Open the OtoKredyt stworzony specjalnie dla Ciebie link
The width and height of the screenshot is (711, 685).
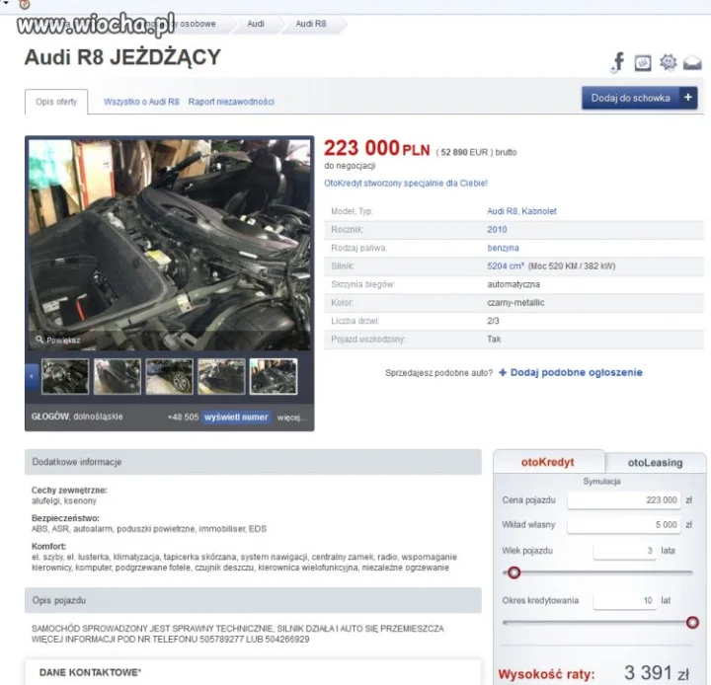pyautogui.click(x=406, y=184)
